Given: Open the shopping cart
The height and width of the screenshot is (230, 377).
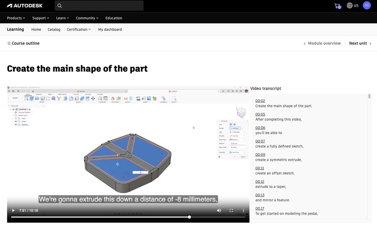Looking at the screenshot, I should point(337,6).
